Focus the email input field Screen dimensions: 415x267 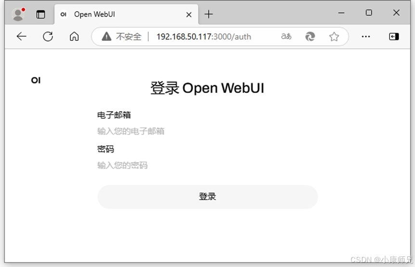[207, 131]
